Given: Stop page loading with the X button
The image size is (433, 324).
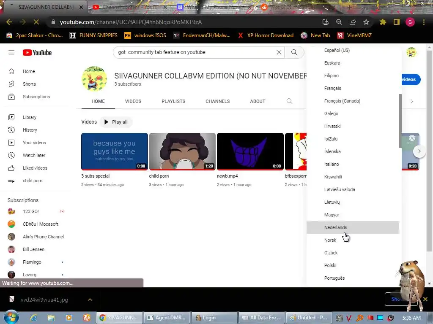Looking at the screenshot, I should pos(36,22).
